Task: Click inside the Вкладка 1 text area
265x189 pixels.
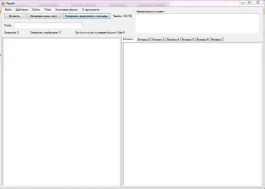Action: [x=192, y=114]
